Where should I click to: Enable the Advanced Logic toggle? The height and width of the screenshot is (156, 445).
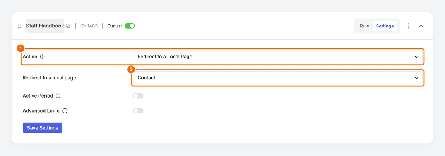[x=138, y=111]
